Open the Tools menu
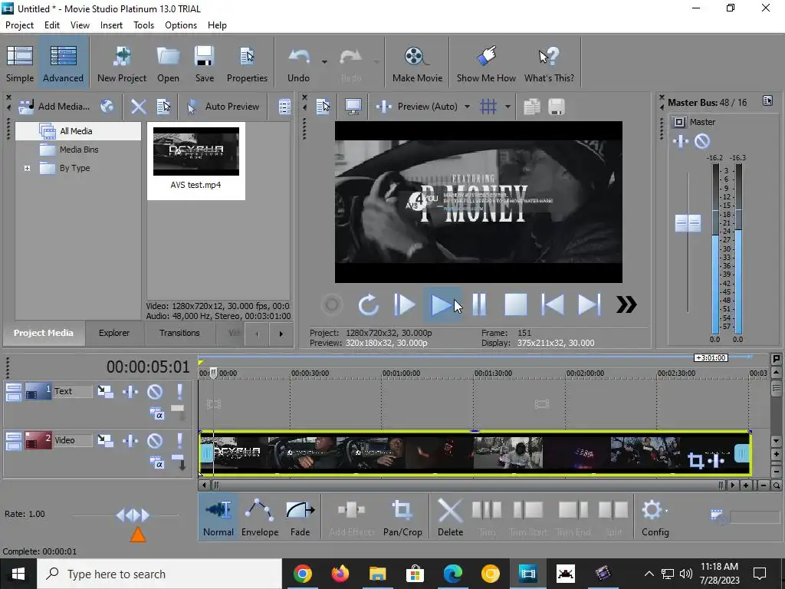 (143, 25)
